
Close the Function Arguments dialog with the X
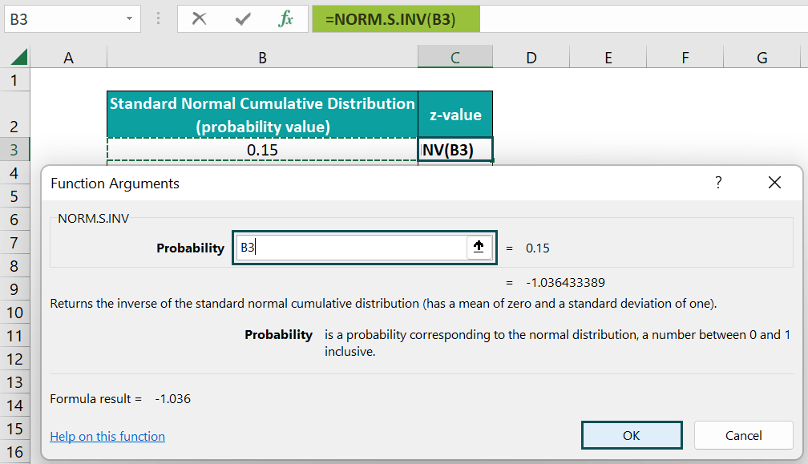click(x=774, y=183)
